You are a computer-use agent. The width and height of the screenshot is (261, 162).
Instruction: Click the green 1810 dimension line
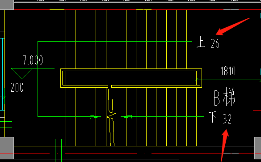pyautogui.click(x=228, y=80)
